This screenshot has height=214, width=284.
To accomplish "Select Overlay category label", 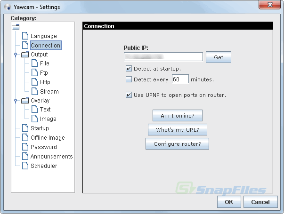I will pos(40,100).
